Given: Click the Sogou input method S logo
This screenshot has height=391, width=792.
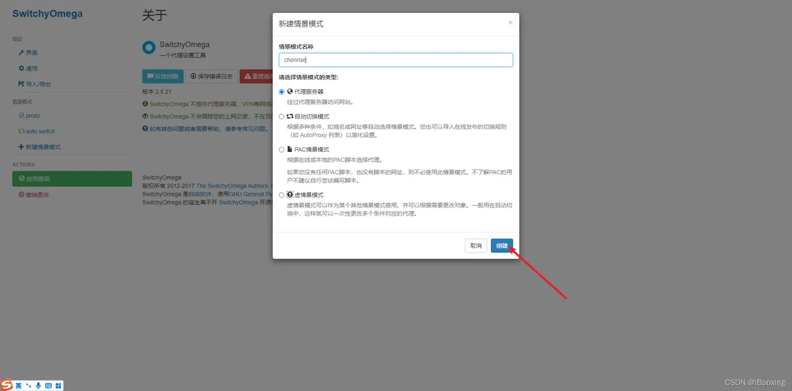Looking at the screenshot, I should pyautogui.click(x=6, y=385).
